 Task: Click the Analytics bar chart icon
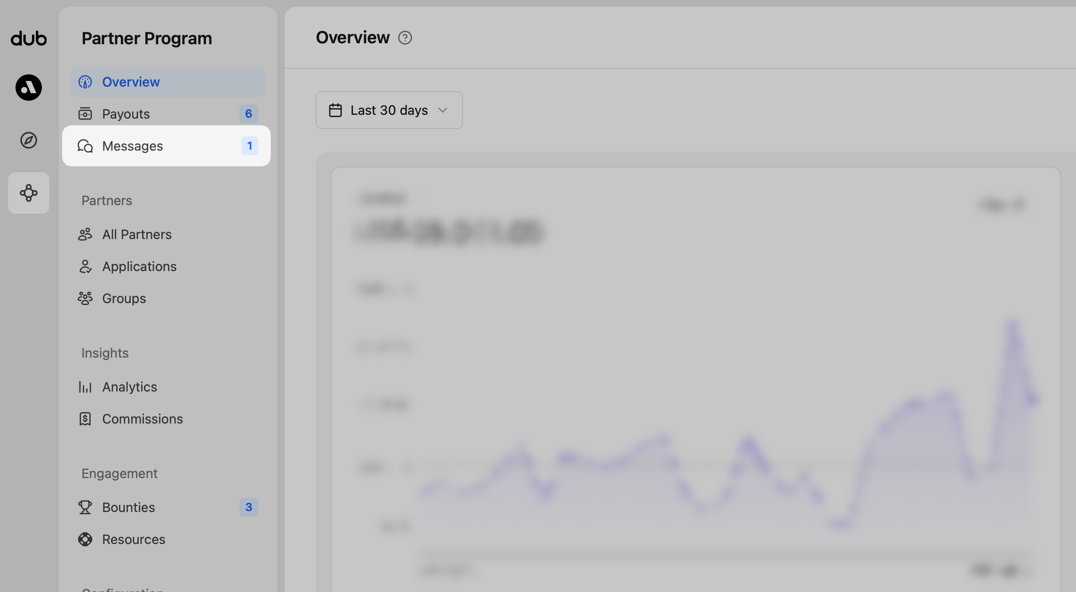[x=85, y=387]
